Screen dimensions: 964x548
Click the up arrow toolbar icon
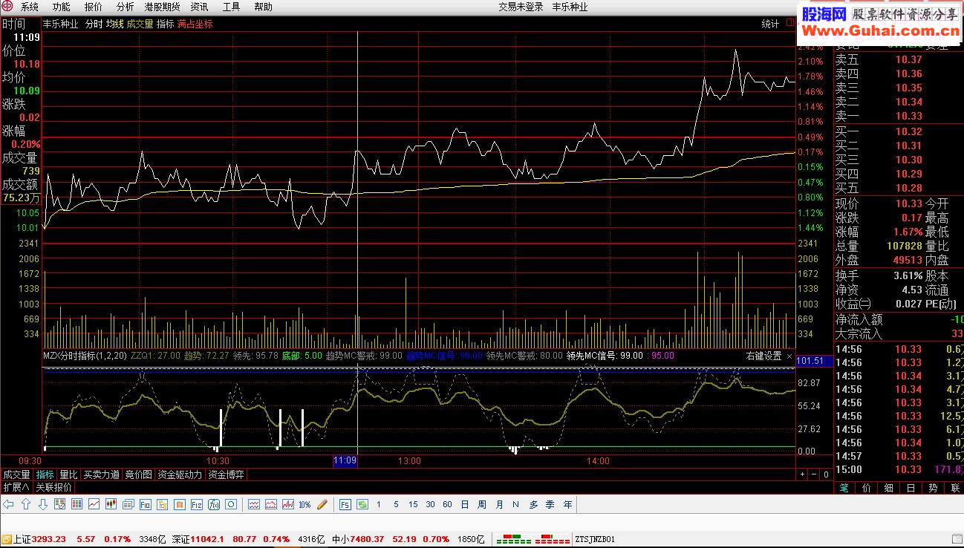click(25, 504)
